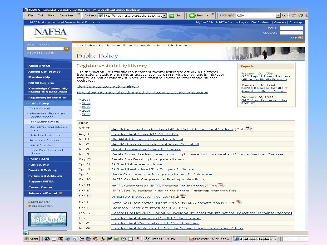Image resolution: width=327 pixels, height=245 pixels.
Task: Open the Jul 18 DREAM Act link
Action: (x=147, y=139)
